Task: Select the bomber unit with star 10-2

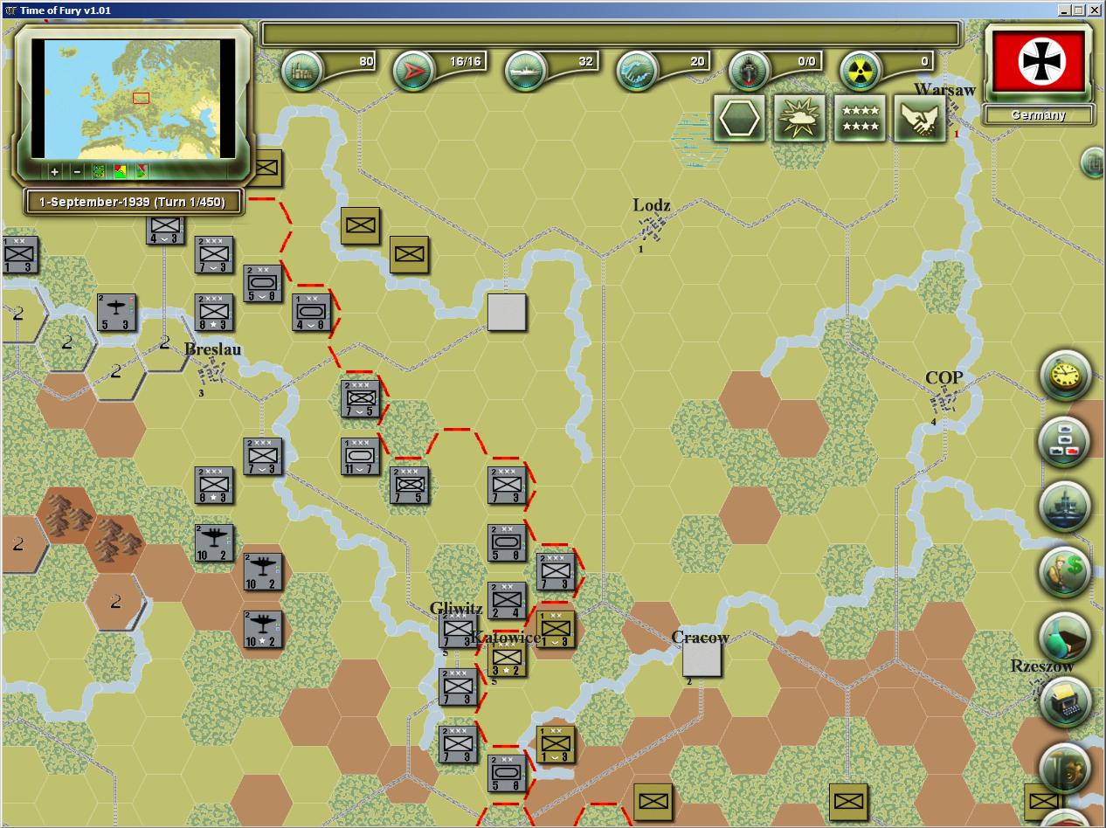Action: [x=263, y=630]
